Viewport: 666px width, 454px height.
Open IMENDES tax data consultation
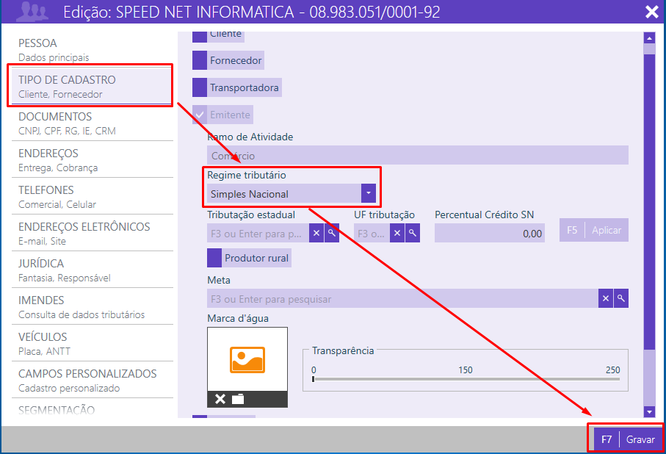93,307
